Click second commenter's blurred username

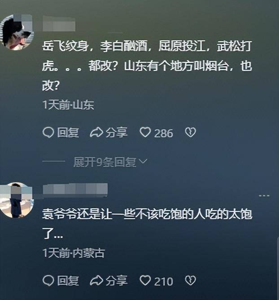[x=75, y=189]
